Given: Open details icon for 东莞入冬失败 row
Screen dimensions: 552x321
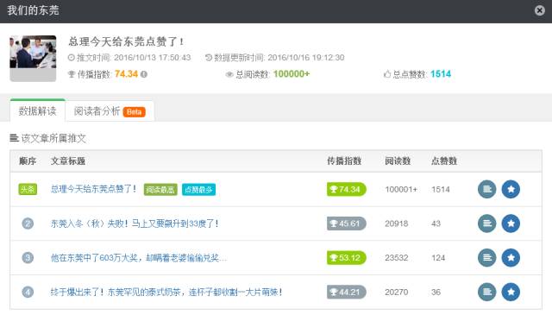Looking at the screenshot, I should 486,223.
